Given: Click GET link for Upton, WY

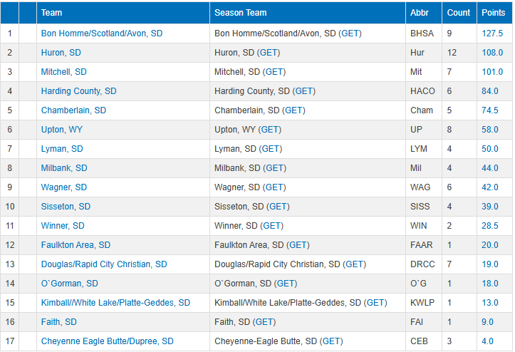Looking at the screenshot, I should click(x=270, y=130).
